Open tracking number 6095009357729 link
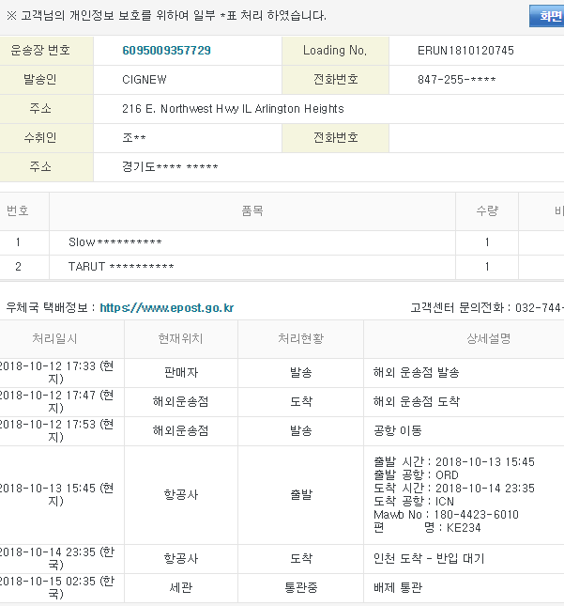This screenshot has height=606, width=564. click(166, 51)
